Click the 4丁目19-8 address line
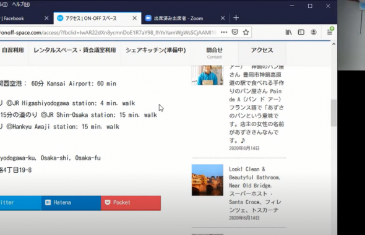Image resolution: width=365 pixels, height=235 pixels. (15, 170)
